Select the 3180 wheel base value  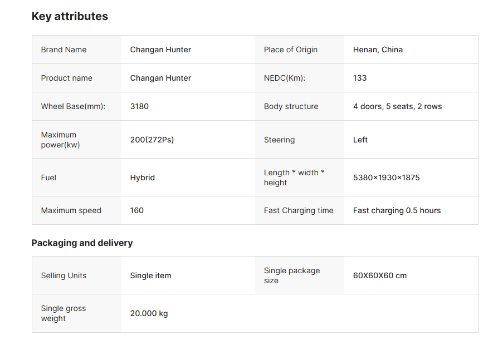click(139, 106)
